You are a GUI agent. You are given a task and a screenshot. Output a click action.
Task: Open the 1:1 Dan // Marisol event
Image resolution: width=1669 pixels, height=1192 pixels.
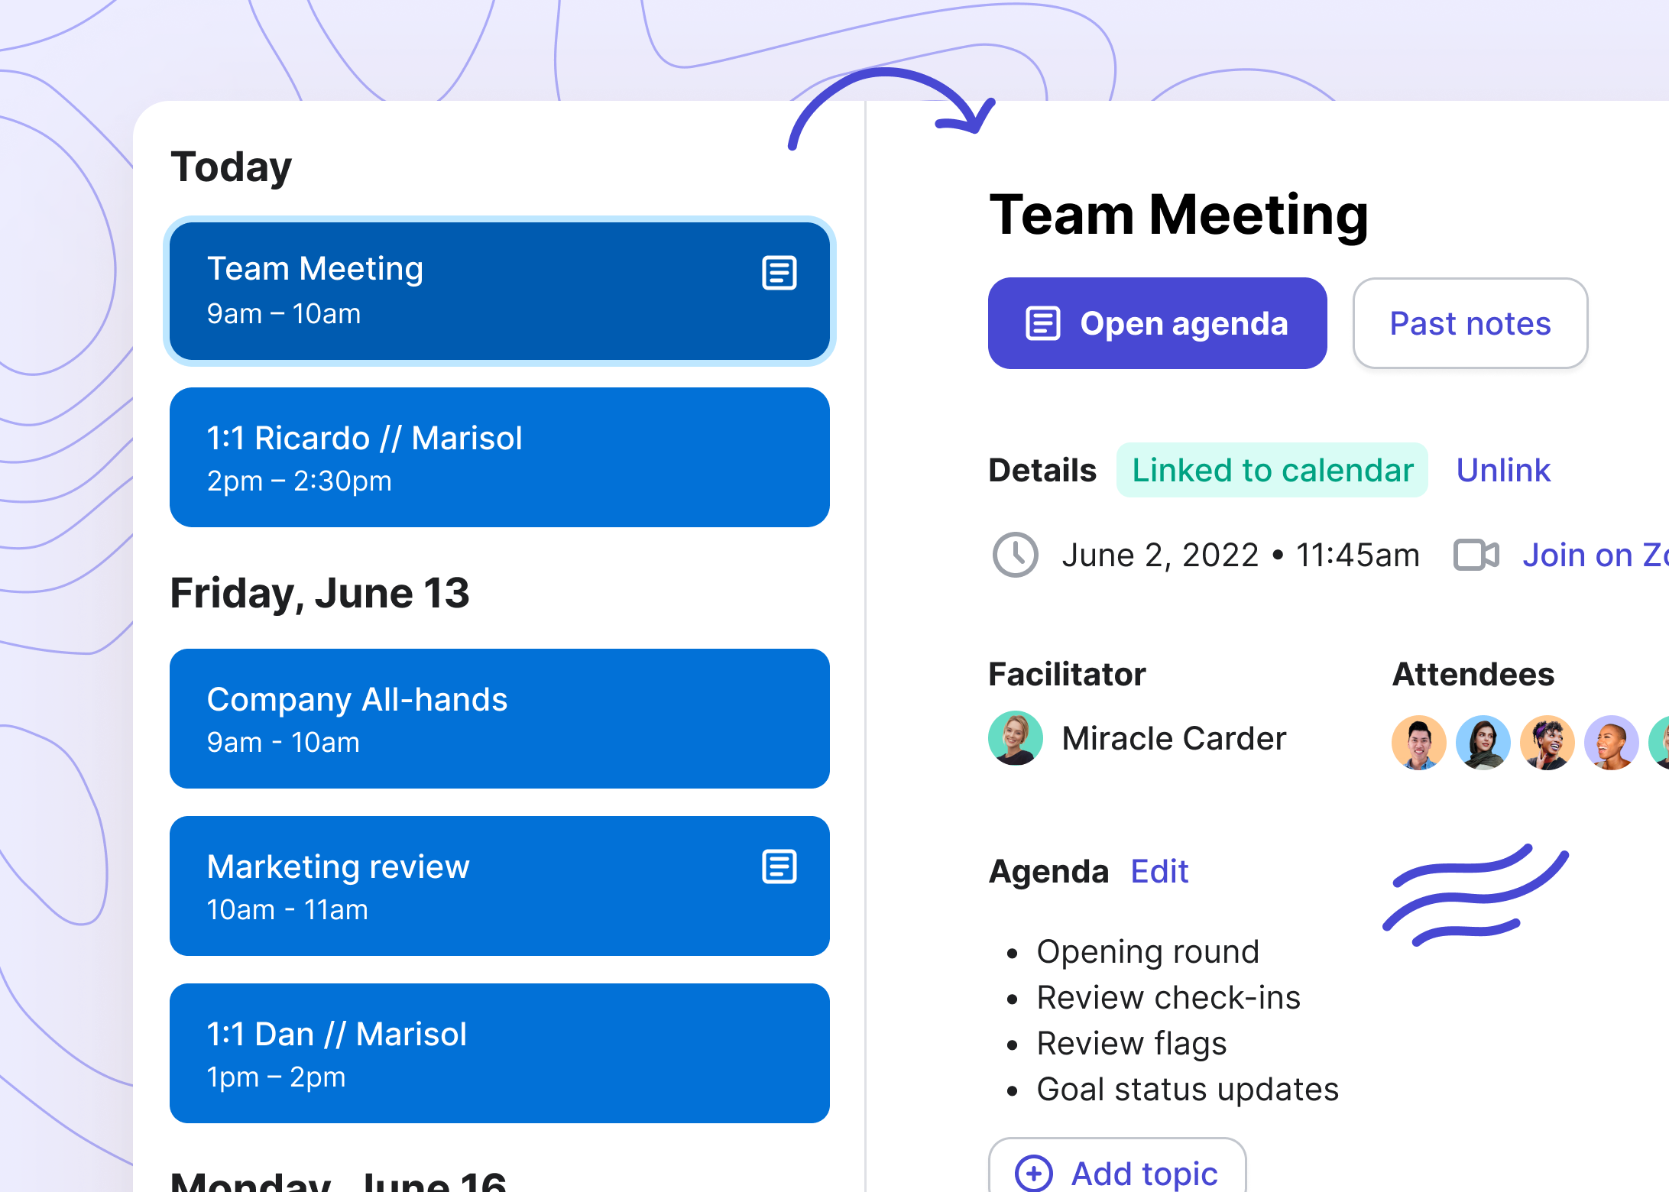coord(500,1053)
